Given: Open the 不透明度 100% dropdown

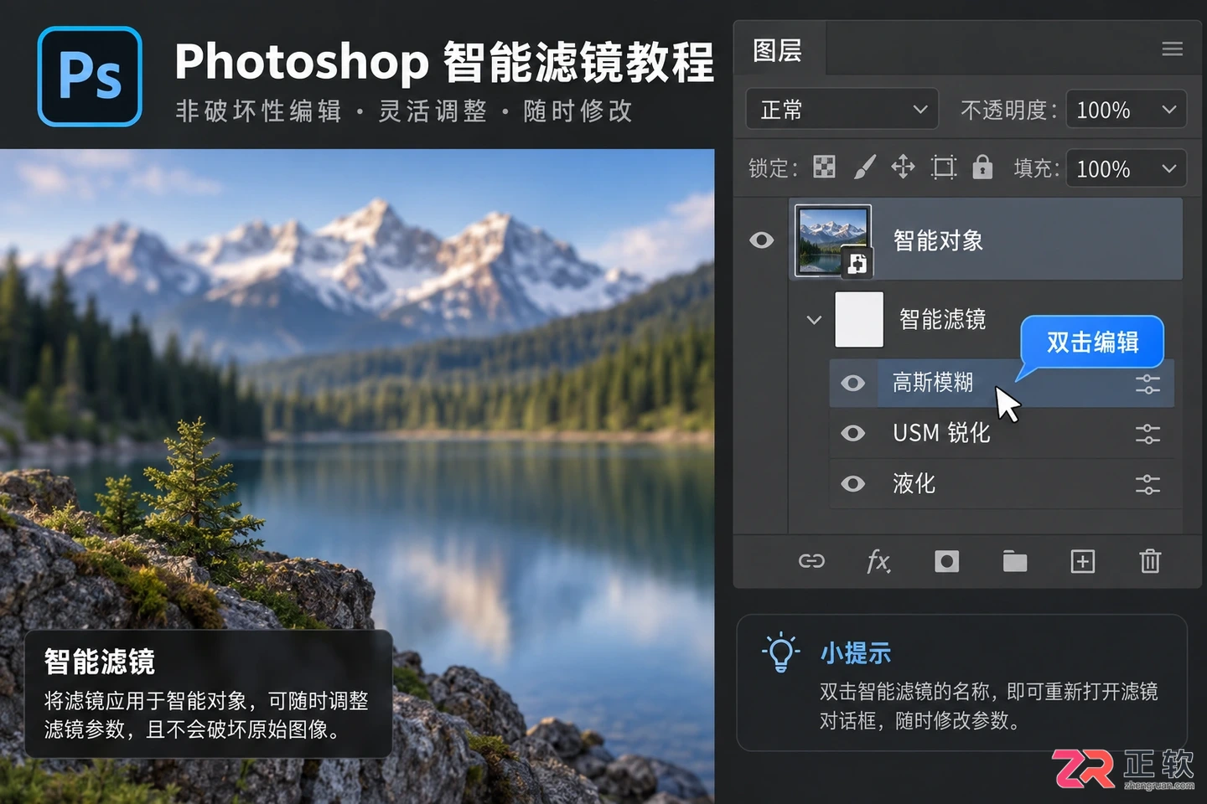Looking at the screenshot, I should (1126, 110).
